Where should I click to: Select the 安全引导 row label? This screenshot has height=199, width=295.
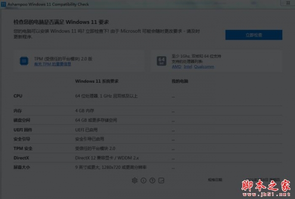[x=22, y=139]
